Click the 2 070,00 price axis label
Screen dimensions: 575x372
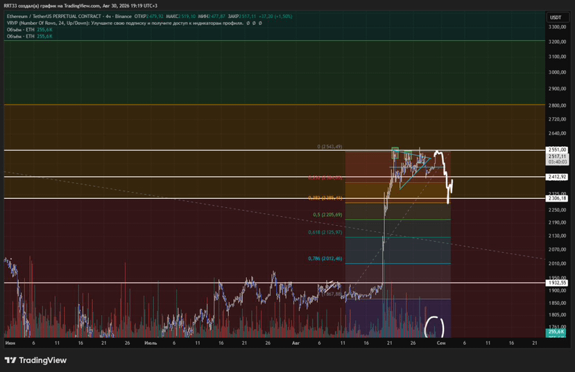[558, 249]
